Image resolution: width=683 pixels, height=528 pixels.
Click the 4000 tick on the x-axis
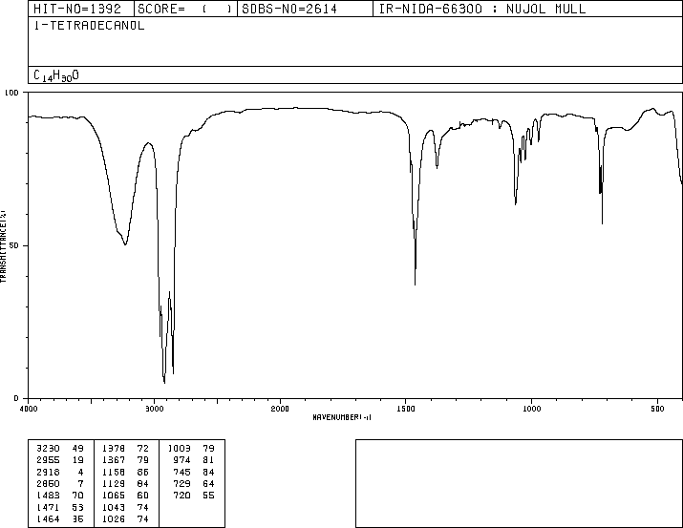tap(29, 408)
